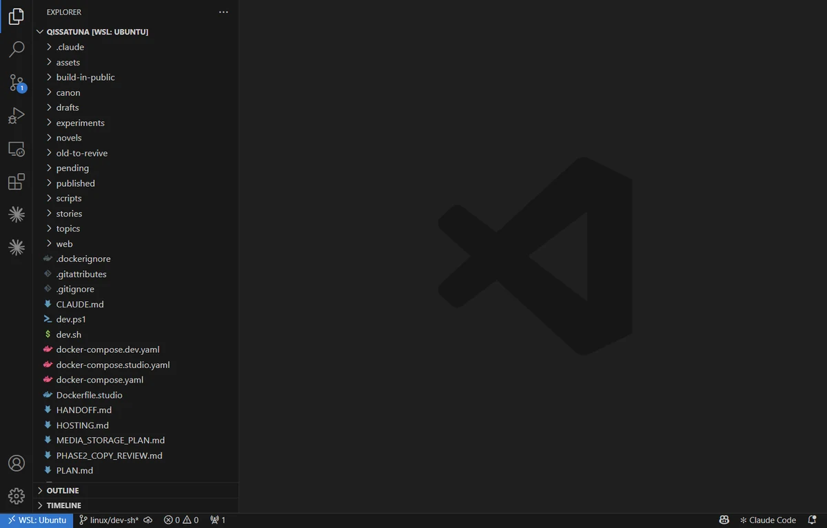
Task: Open CLAUDE.md
Action: pos(136,304)
